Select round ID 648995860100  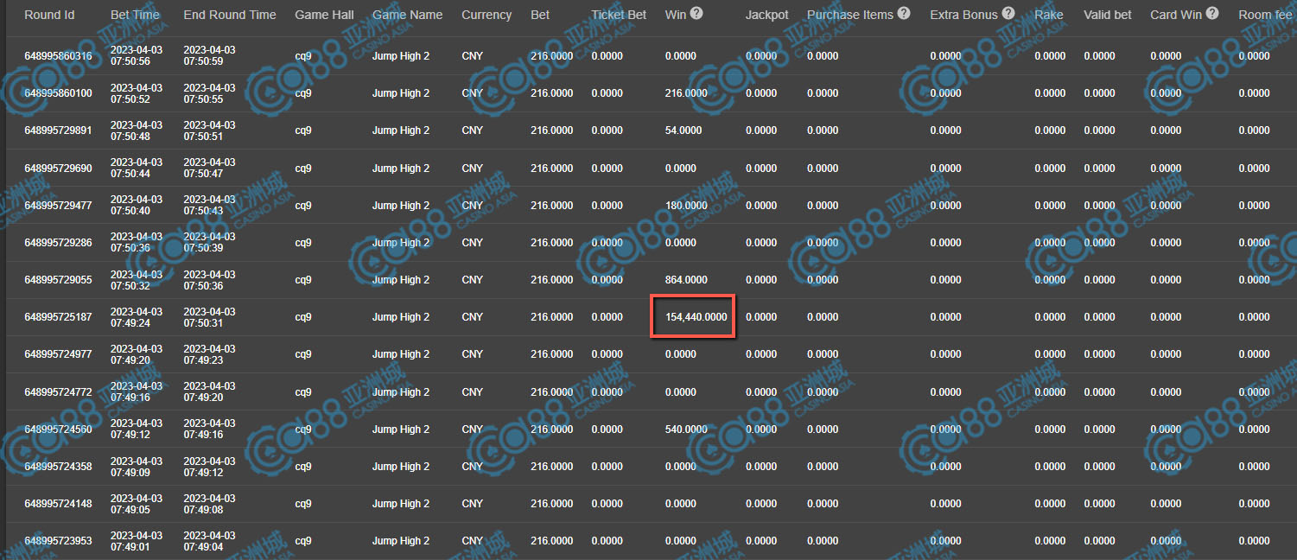pos(58,93)
